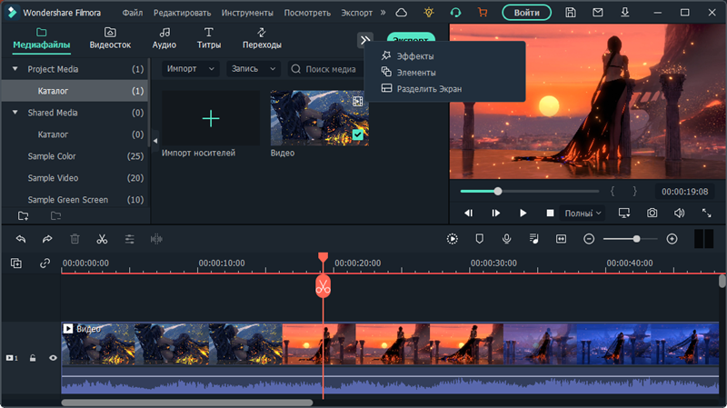Click the Импорт носителей plus tile

[211, 118]
